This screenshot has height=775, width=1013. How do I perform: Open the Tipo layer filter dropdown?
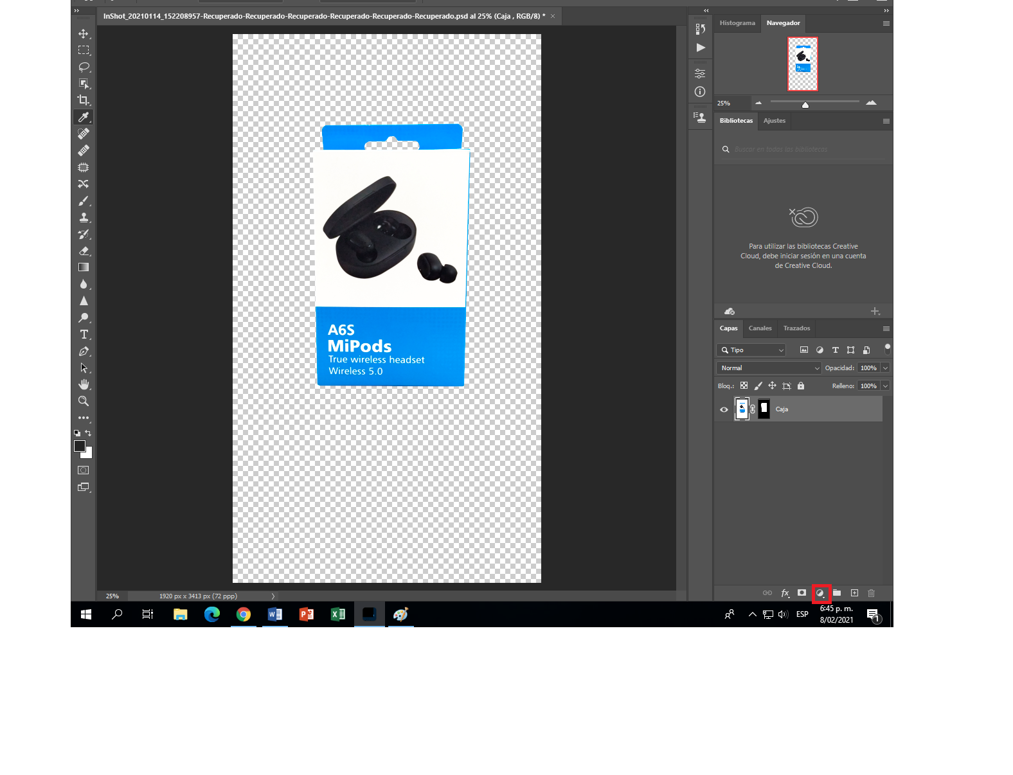pyautogui.click(x=751, y=350)
